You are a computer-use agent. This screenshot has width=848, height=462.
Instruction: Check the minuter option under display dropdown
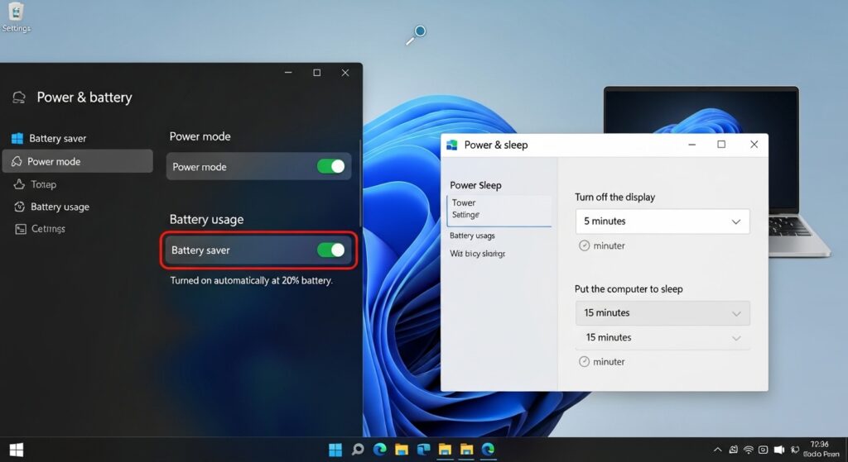click(x=585, y=245)
